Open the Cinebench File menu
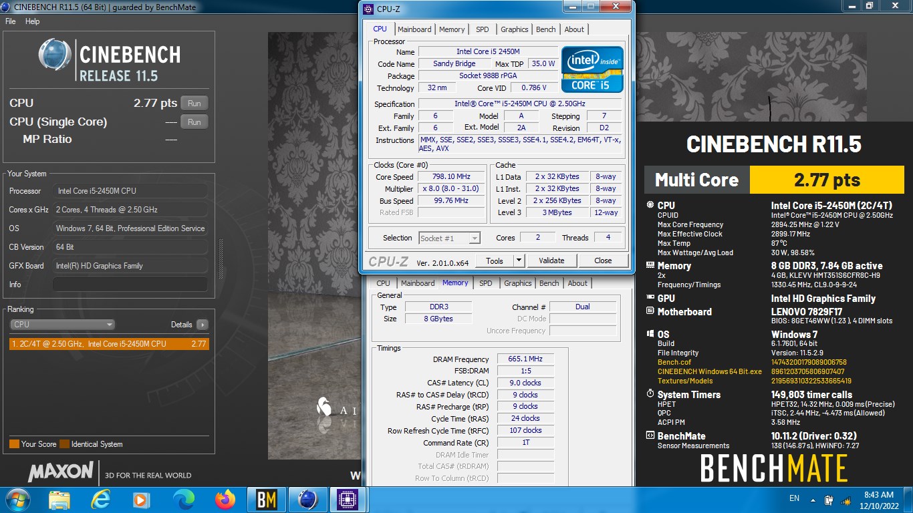 coord(11,21)
